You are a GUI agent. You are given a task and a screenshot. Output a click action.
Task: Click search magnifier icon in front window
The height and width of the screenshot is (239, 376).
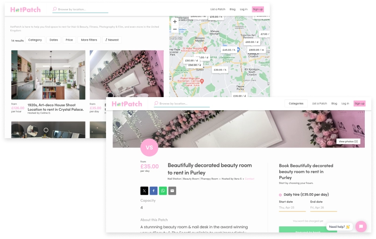tap(156, 103)
